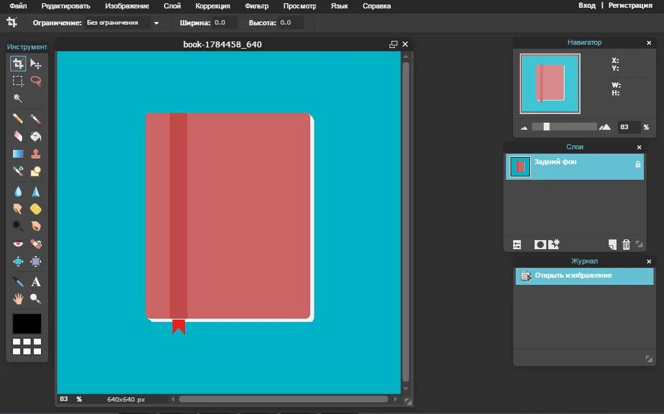Select the Magic Wand tool

[18, 99]
